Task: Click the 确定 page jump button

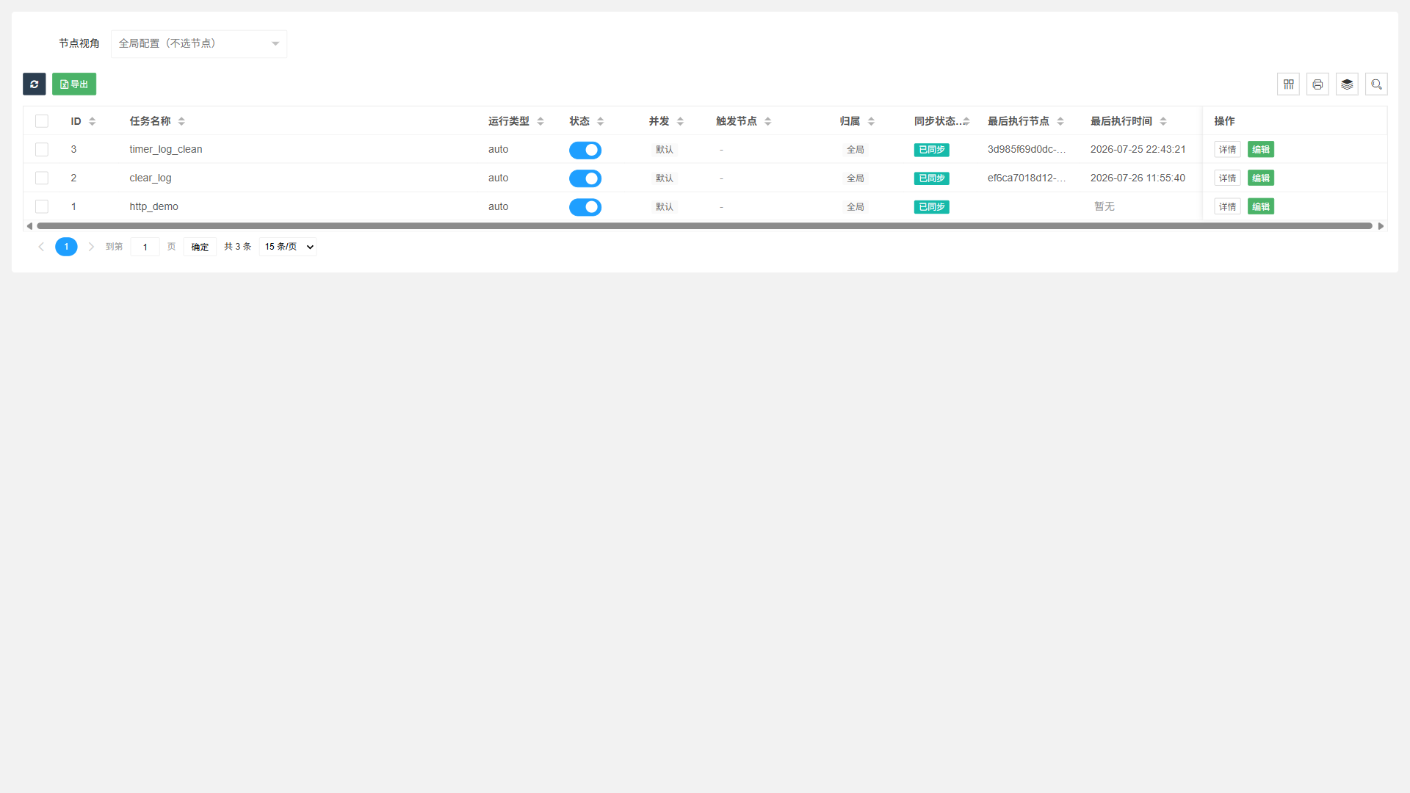Action: click(x=200, y=247)
